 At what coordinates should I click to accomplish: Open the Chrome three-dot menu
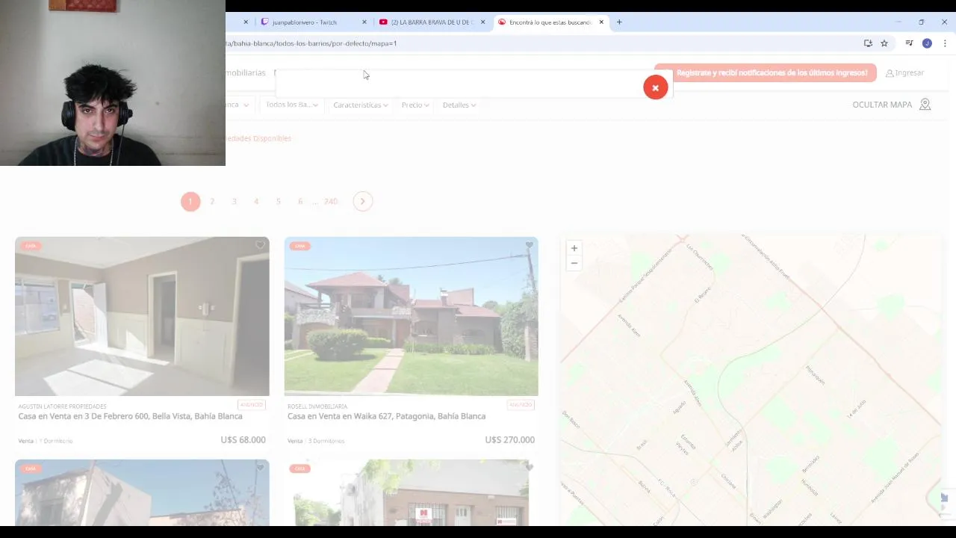coord(945,43)
